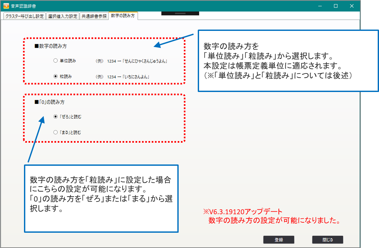The width and height of the screenshot is (379, 248).
Task: Set zero reading to 「ぜろ」と読む
Action: click(55, 117)
